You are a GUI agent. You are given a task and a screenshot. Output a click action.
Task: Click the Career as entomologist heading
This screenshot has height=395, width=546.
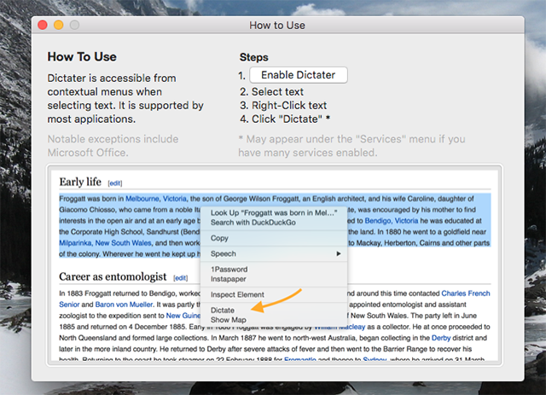point(113,276)
